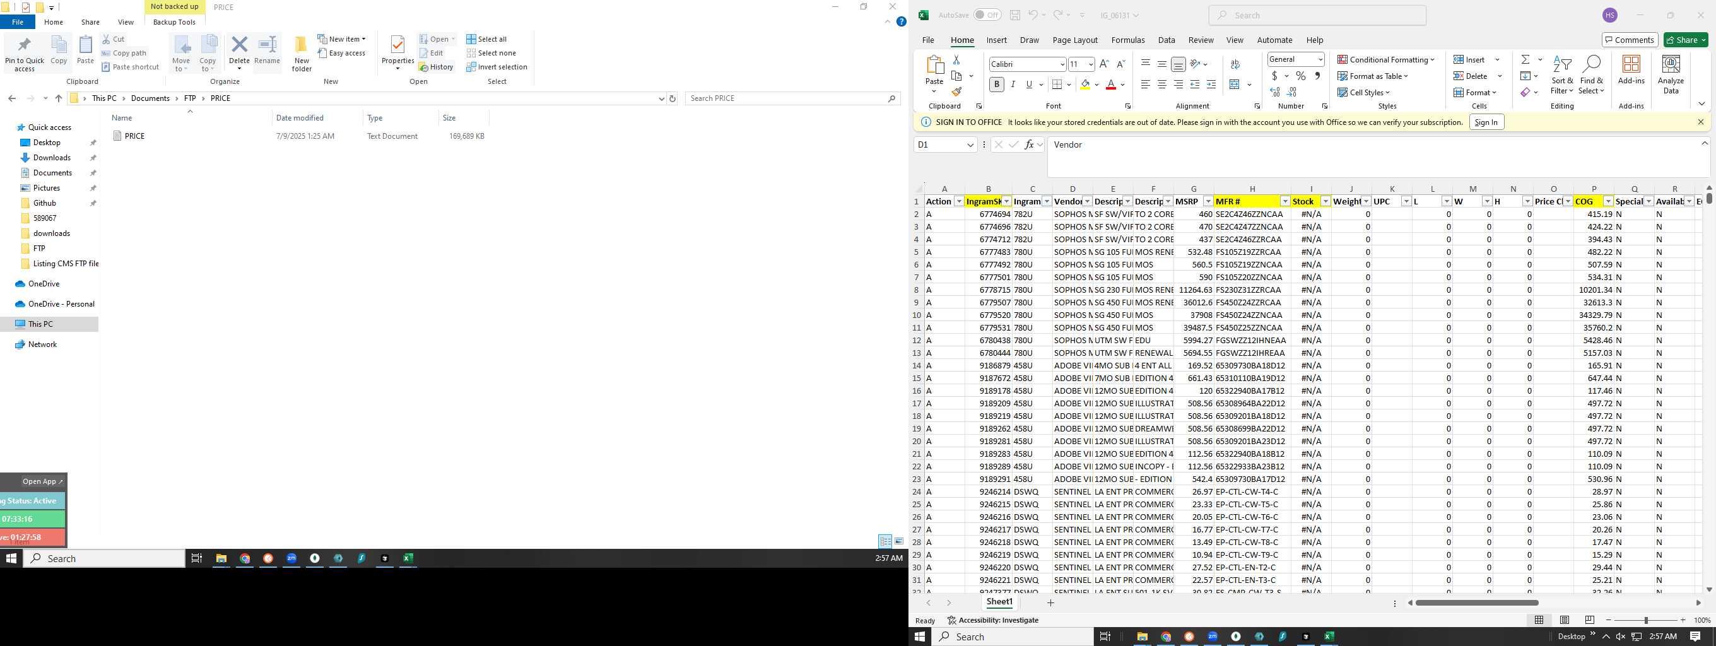Open filter dropdown on Action column header
This screenshot has height=646, width=1716.
click(958, 202)
